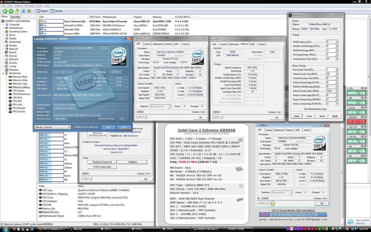Open the RAS# Precharge (tRP) dropdown
Image resolution: width=371 pixels, height=232 pixels.
pyautogui.click(x=336, y=50)
